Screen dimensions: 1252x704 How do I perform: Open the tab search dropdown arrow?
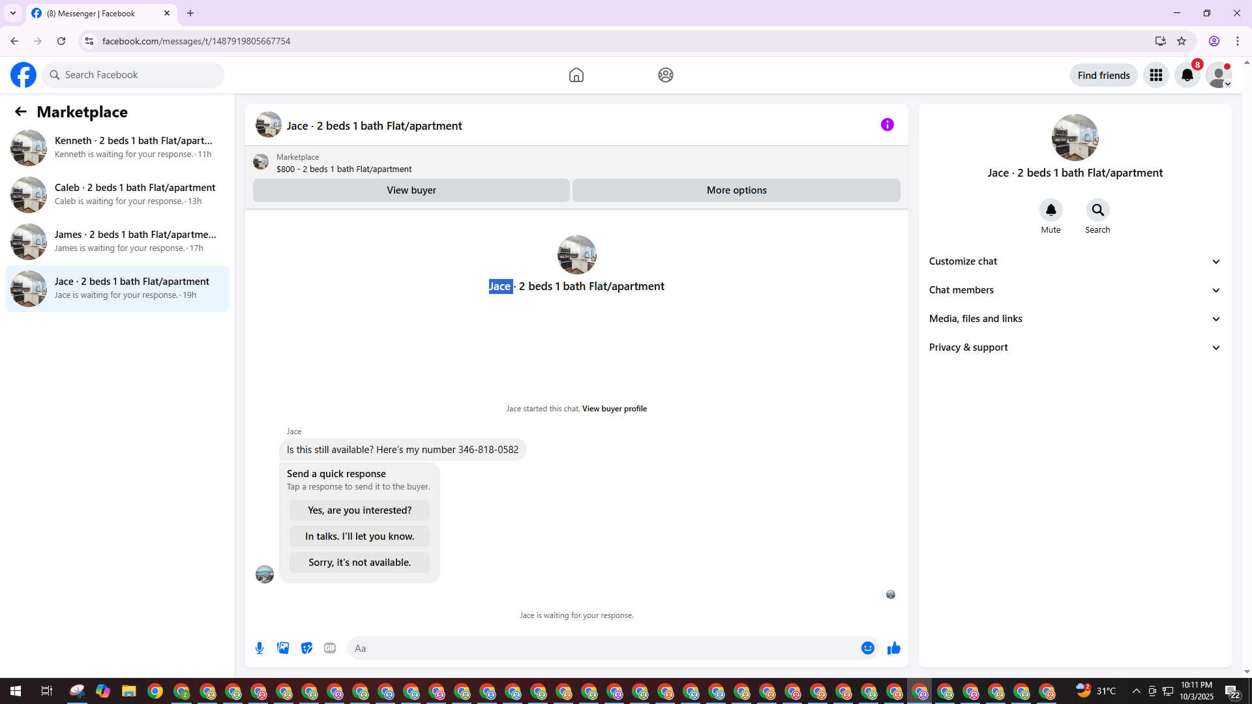[13, 13]
